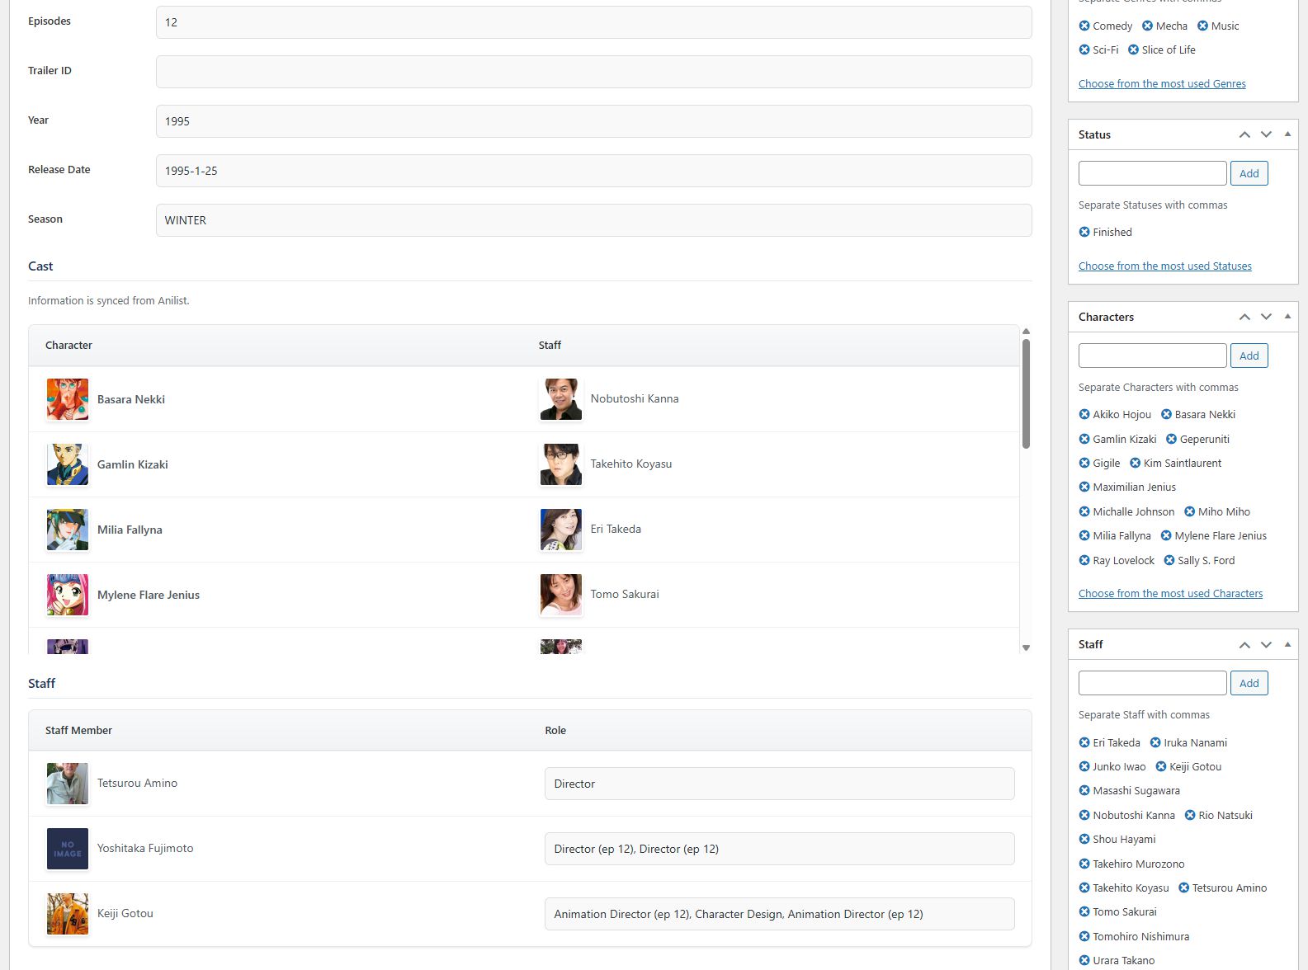Viewport: 1308px width, 970px height.
Task: Remove Akiko Hojou from Characters
Action: 1084,414
